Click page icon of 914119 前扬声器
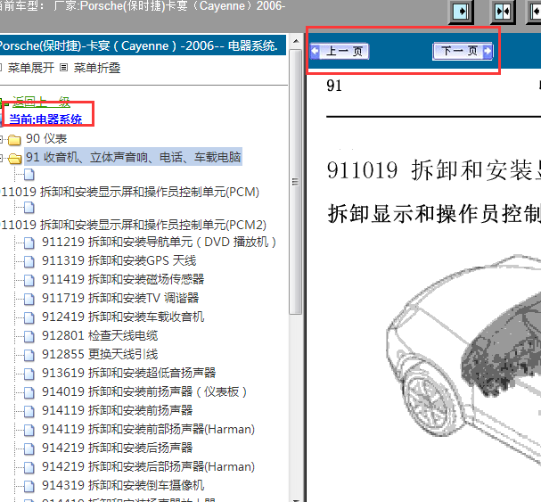Viewport: 541px width, 502px height. [29, 411]
